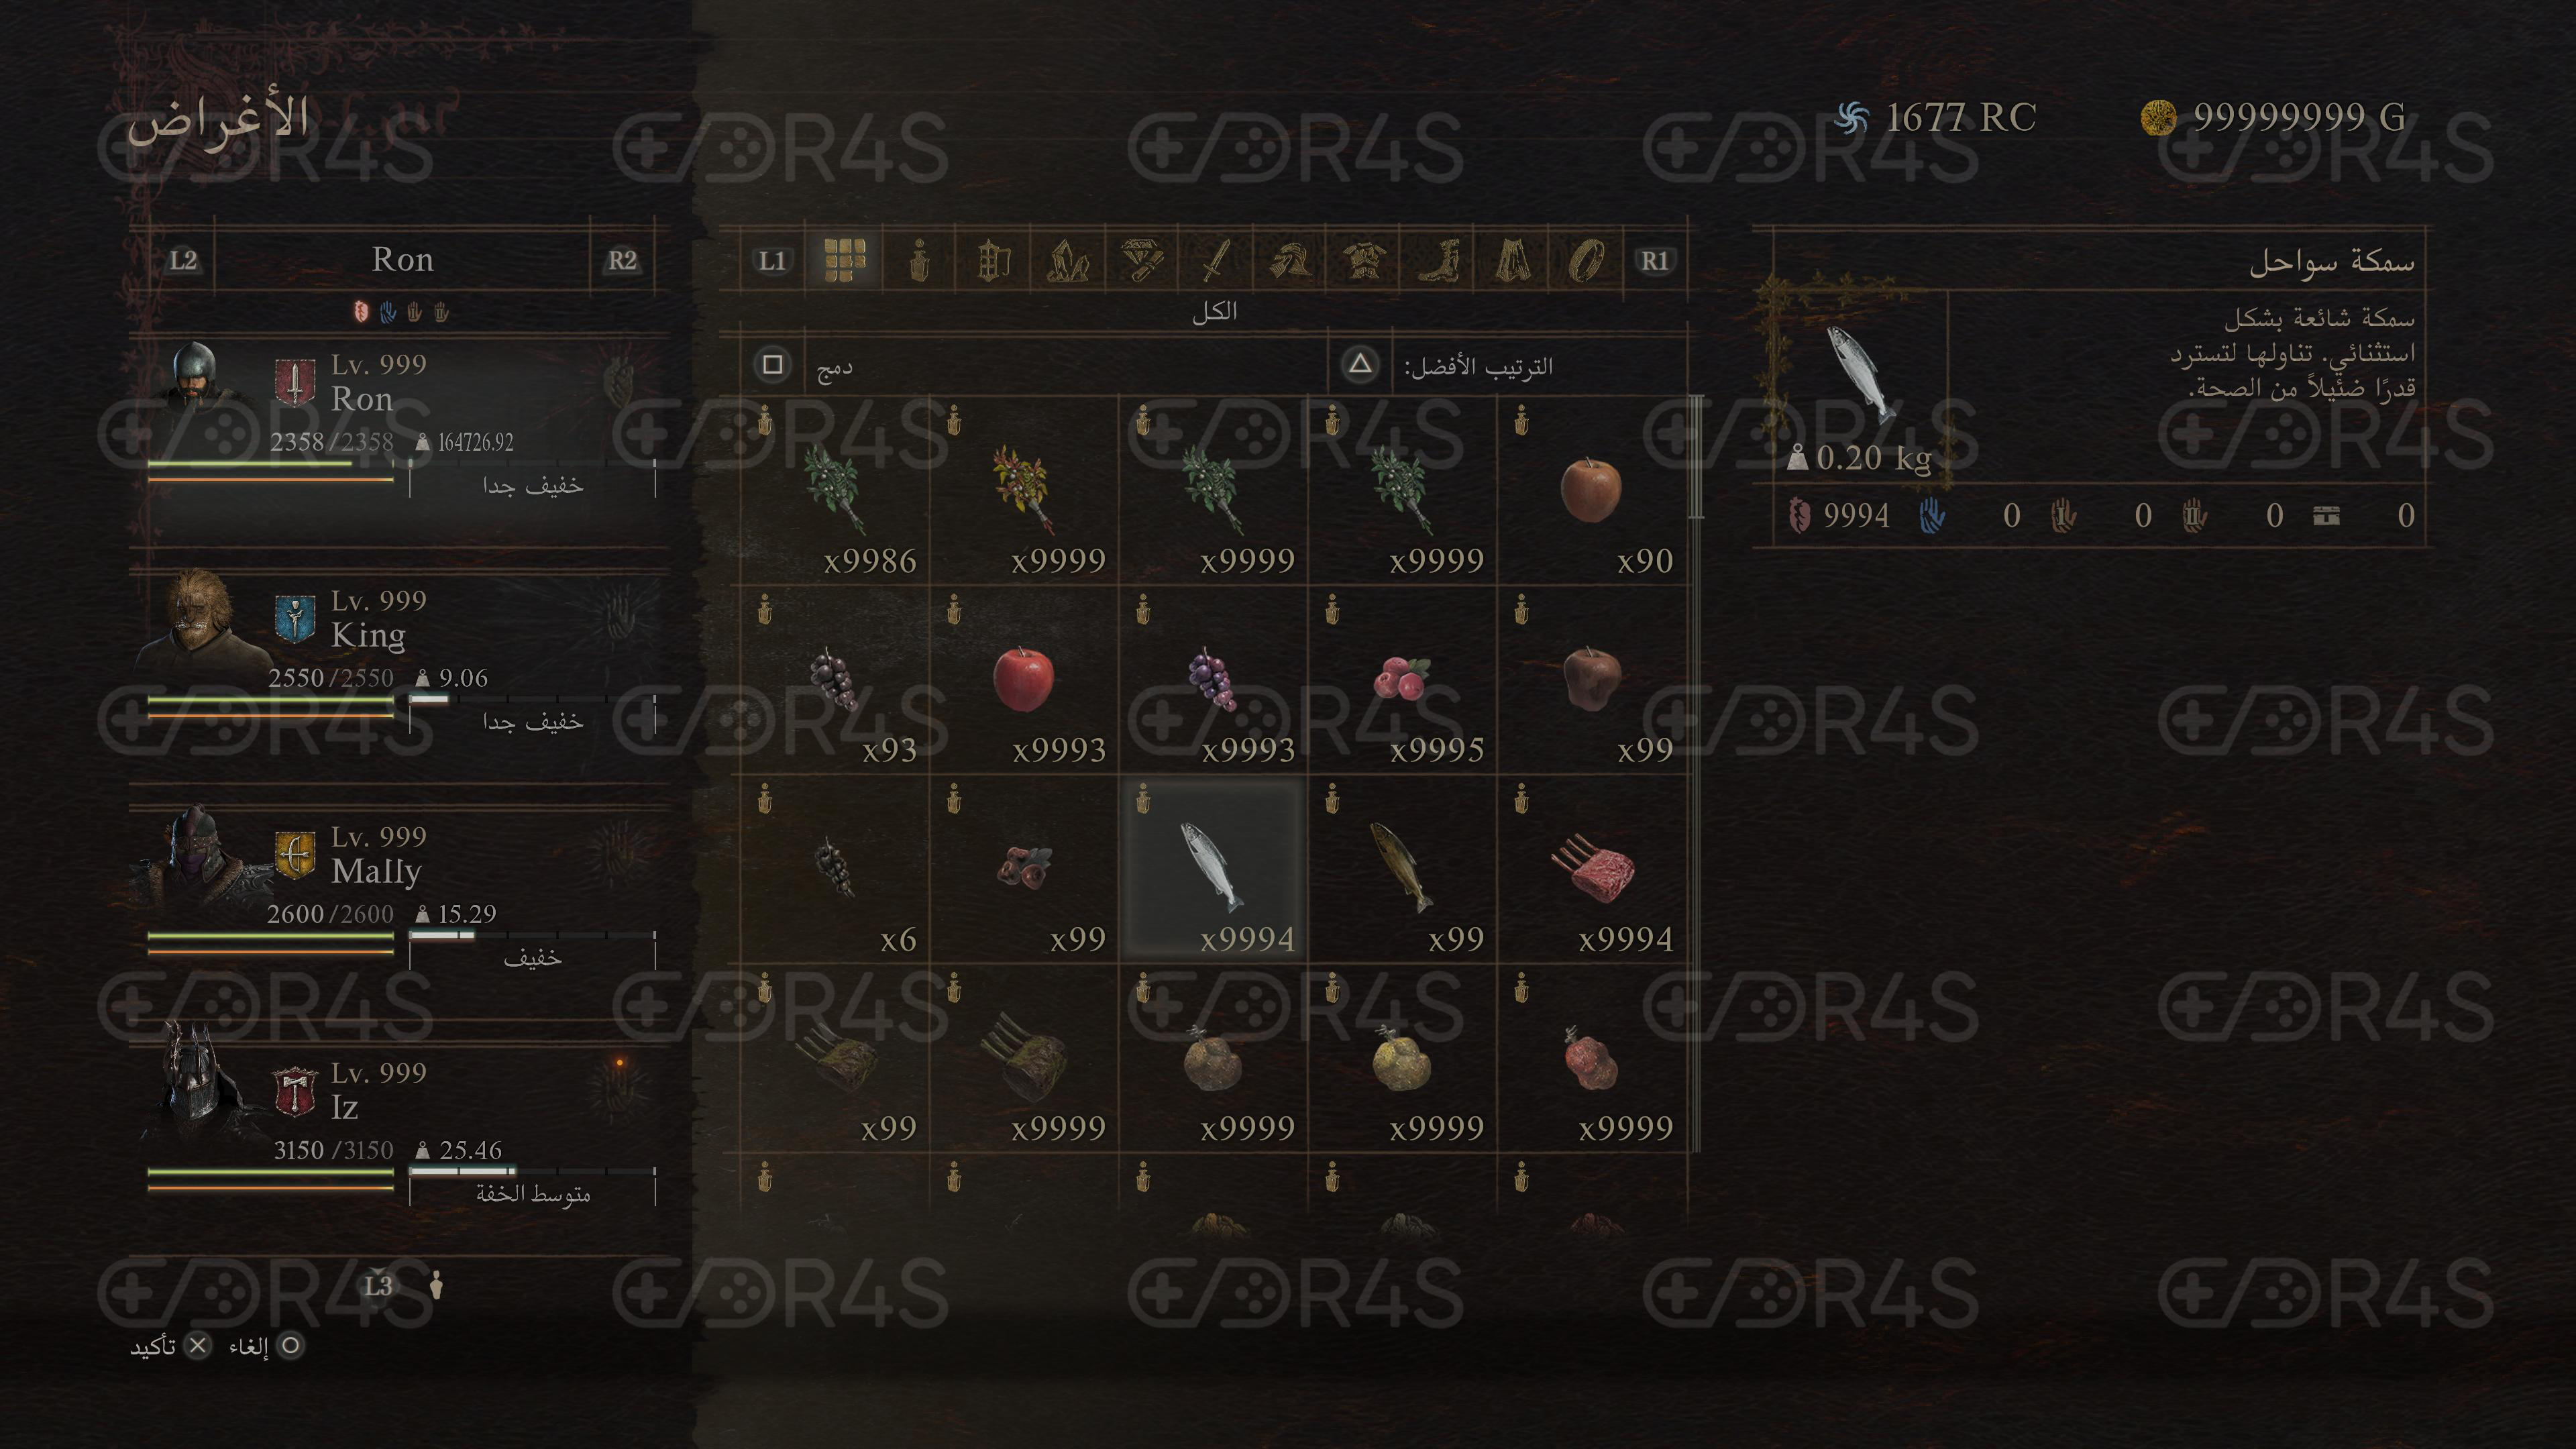The height and width of the screenshot is (1449, 2576).
Task: Open the crystal materials category icon
Action: 1067,260
